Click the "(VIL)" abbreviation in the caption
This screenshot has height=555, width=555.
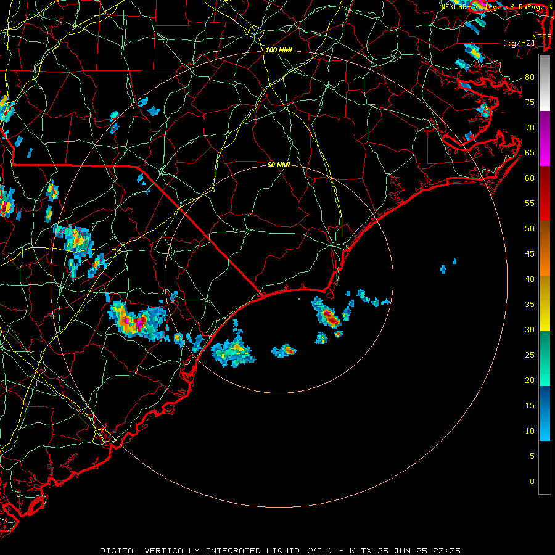(x=319, y=551)
